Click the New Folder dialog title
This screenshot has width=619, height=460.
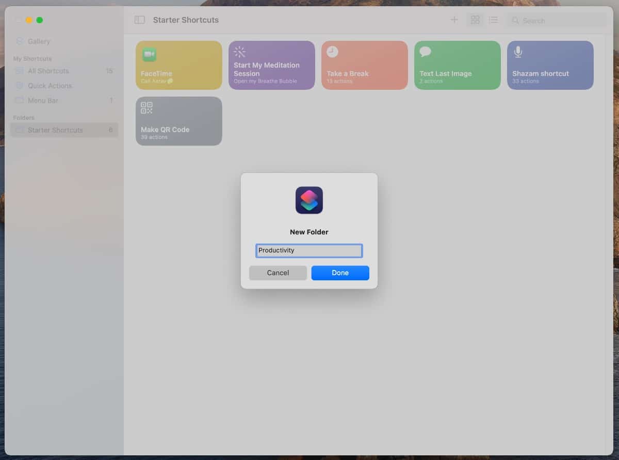[309, 232]
